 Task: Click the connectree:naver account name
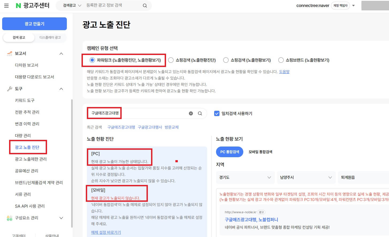click(313, 6)
